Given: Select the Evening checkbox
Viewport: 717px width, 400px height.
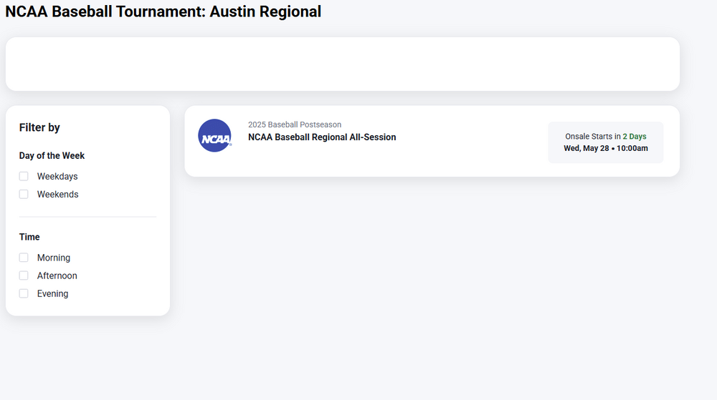Looking at the screenshot, I should pyautogui.click(x=24, y=293).
